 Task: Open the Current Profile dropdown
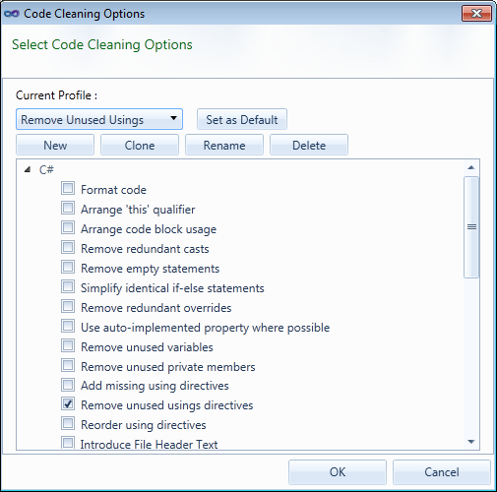point(99,119)
